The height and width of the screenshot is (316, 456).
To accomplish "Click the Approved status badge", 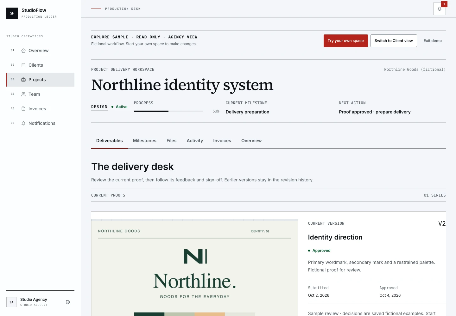I will click(319, 251).
